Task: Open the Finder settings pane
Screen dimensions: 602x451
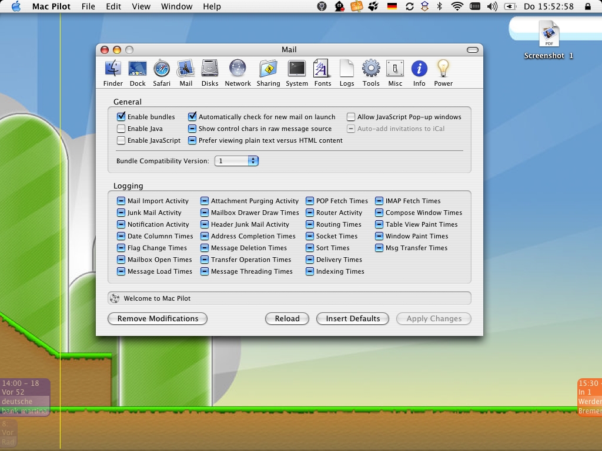Action: click(113, 73)
